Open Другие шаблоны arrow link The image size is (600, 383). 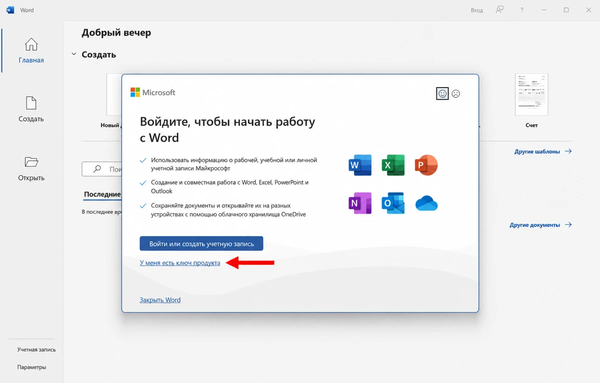pos(543,151)
